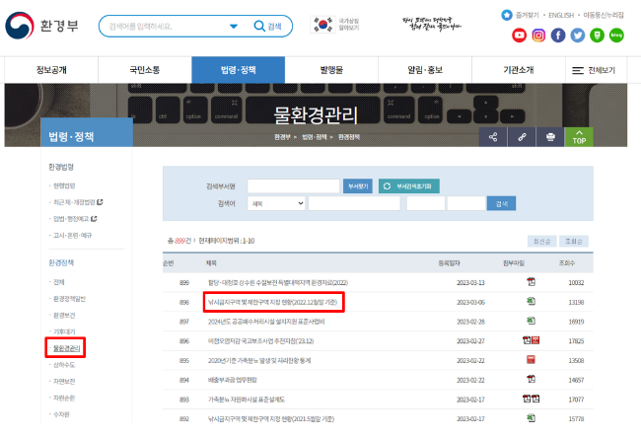Image resolution: width=641 pixels, height=438 pixels.
Task: Jump to top with green TOP button
Action: click(579, 137)
